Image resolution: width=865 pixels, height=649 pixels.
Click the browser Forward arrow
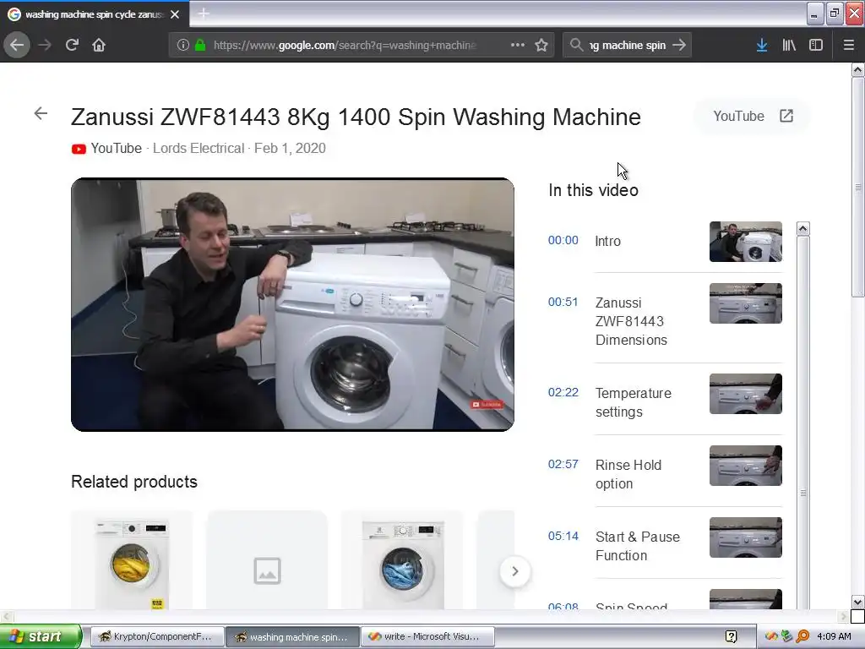[46, 45]
